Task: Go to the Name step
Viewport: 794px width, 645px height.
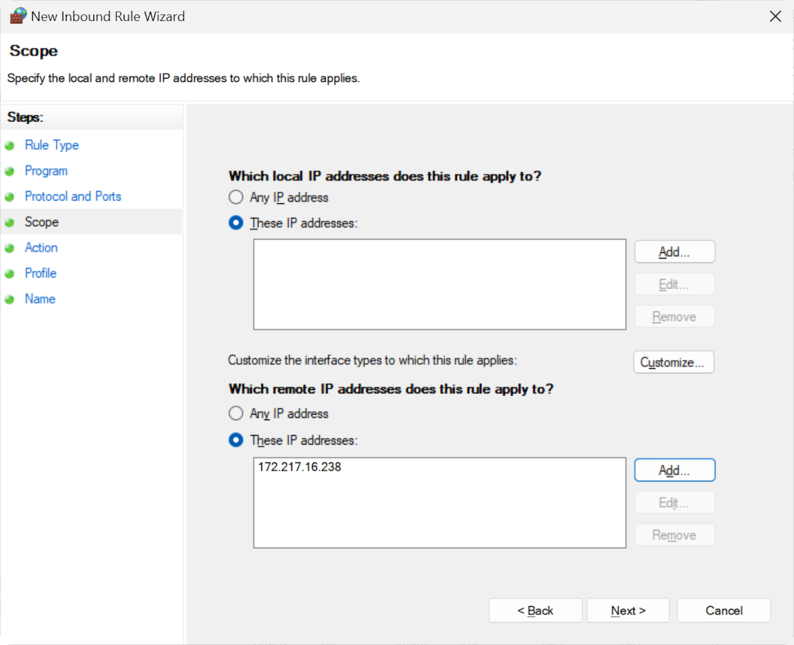Action: click(x=40, y=299)
